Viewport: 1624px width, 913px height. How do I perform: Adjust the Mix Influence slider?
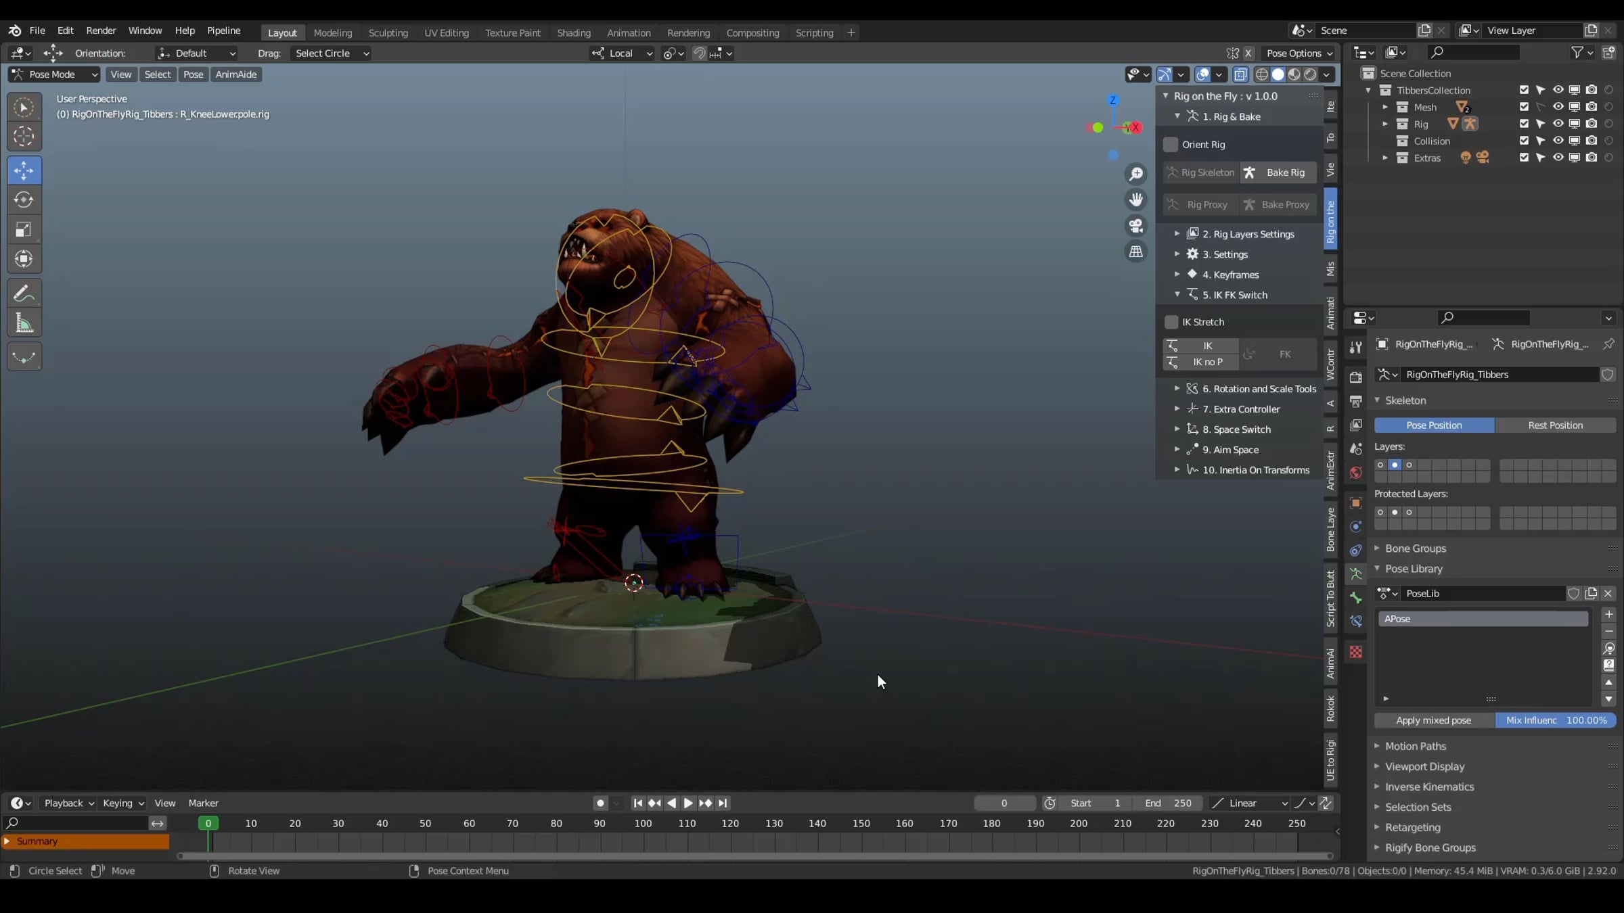click(1556, 720)
